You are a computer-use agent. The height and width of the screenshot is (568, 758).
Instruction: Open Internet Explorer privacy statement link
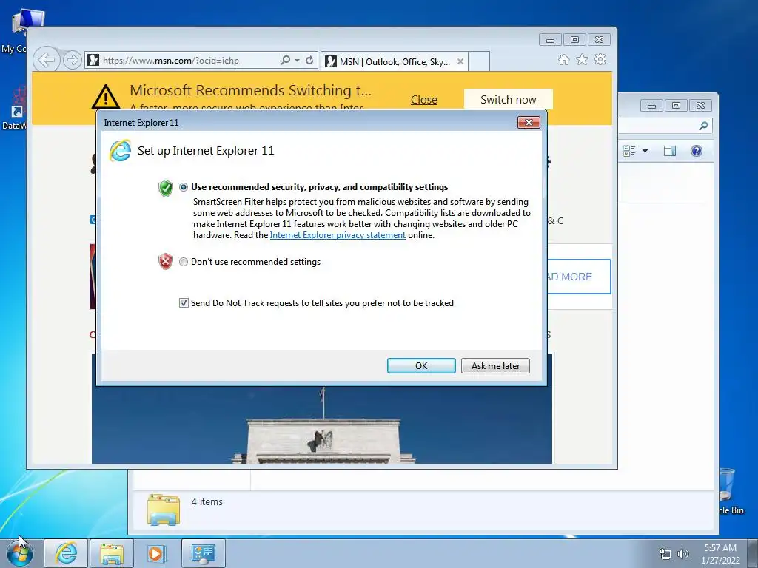click(x=338, y=235)
